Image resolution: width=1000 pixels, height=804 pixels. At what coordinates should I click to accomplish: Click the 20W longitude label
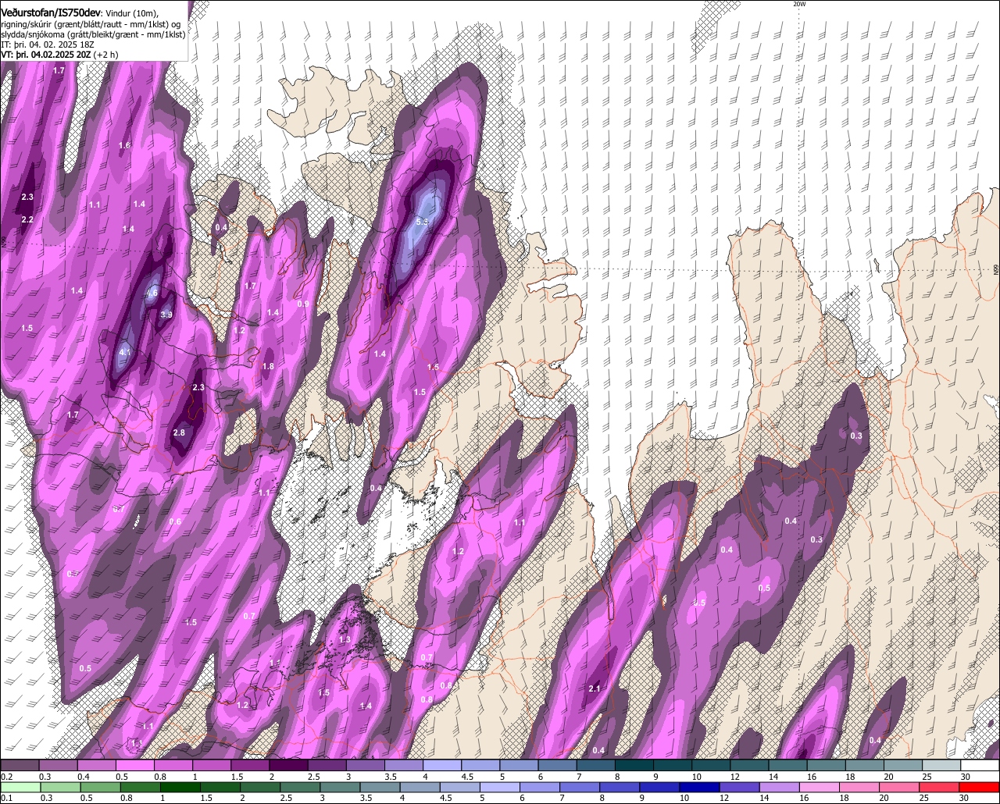click(799, 4)
